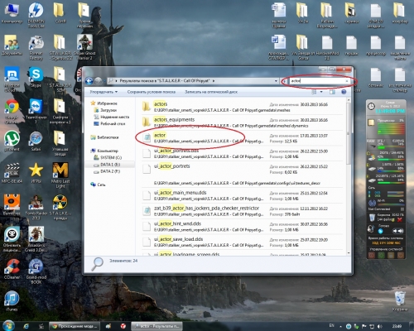Viewport: 414px width, 331px height.
Task: Launch Metro Last Light desktop icon
Action: point(60,175)
